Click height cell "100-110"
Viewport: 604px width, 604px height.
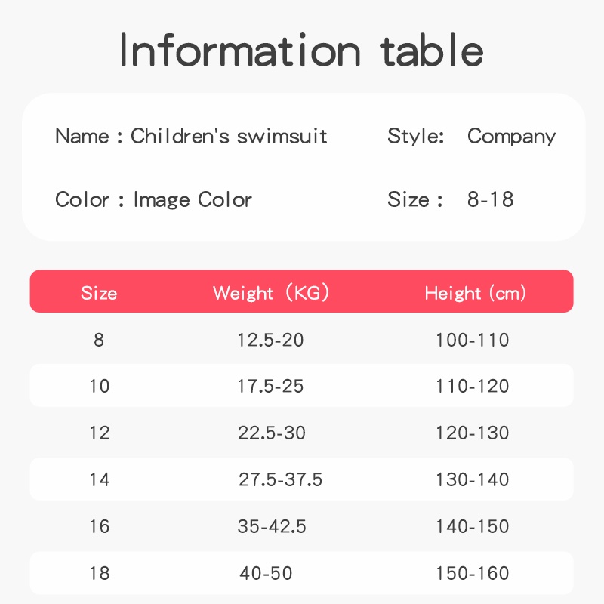[472, 340]
